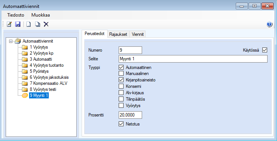The width and height of the screenshot is (277, 141).
Task: Click folder icon of 6 Vyörytys jaksotuksis
Action: tap(25, 78)
